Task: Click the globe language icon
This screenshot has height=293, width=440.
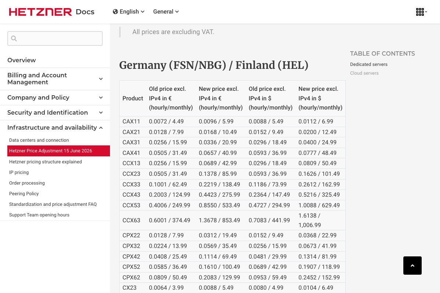Action: pyautogui.click(x=115, y=12)
